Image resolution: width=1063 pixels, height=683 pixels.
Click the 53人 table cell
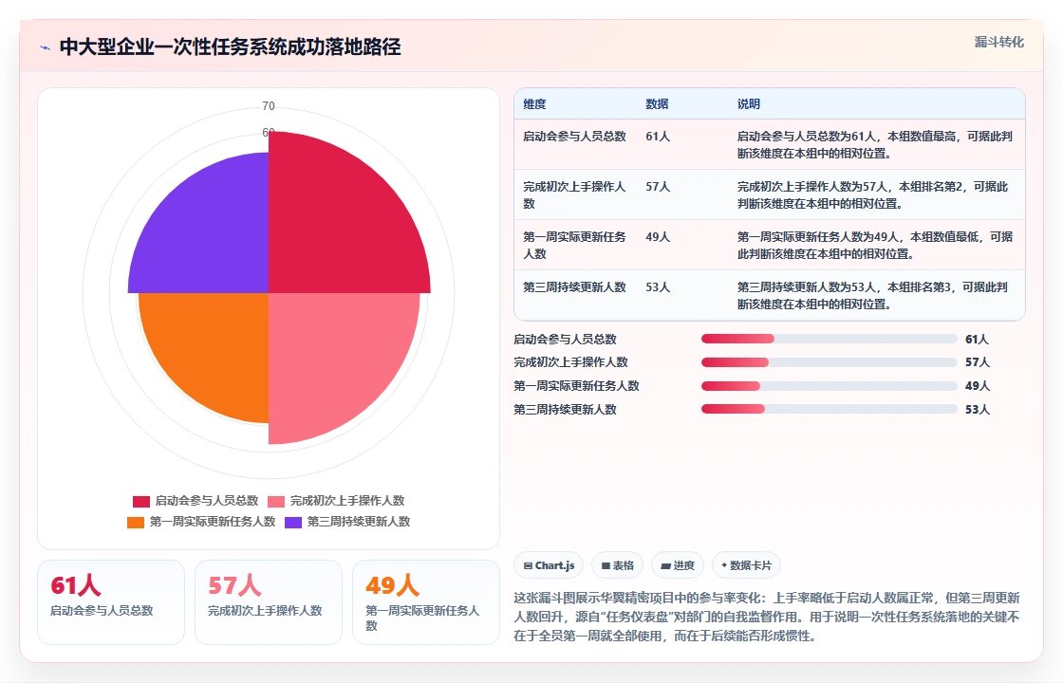[x=658, y=287]
